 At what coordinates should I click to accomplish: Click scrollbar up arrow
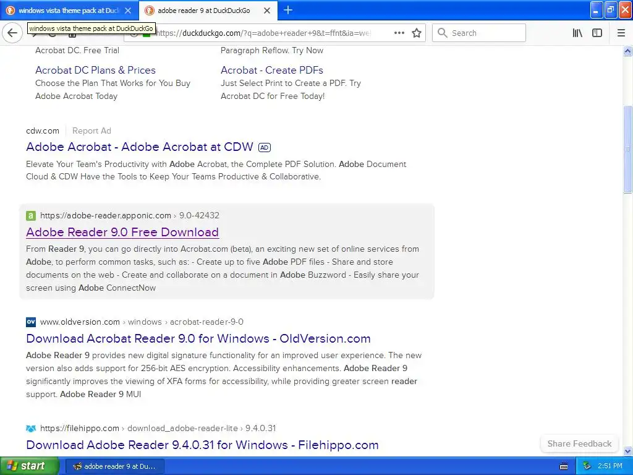[627, 51]
